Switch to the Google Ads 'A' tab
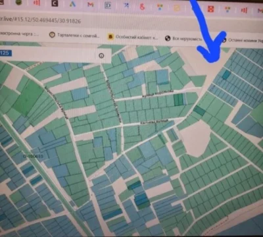Screen dimensions: 263x237 [72, 4]
